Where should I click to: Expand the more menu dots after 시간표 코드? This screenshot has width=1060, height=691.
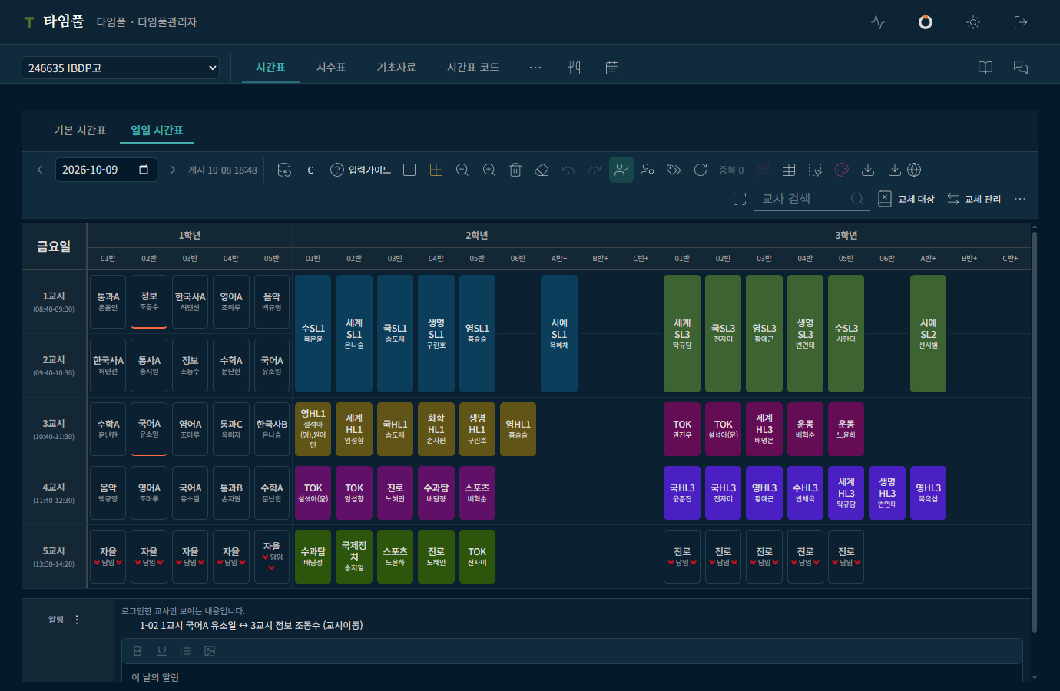535,68
